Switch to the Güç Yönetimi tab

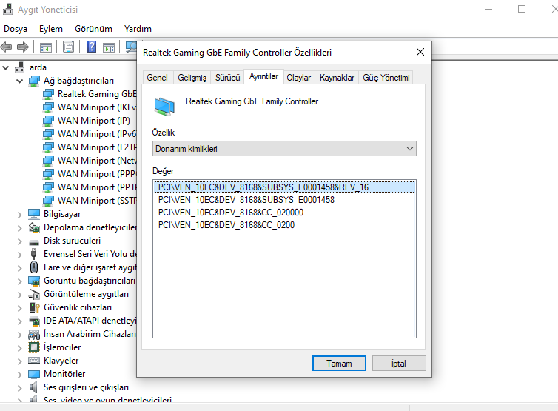[x=386, y=78]
